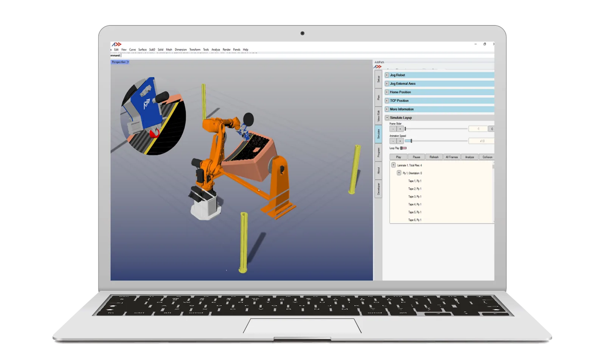Click the Play button
605x362 pixels.
coord(399,157)
